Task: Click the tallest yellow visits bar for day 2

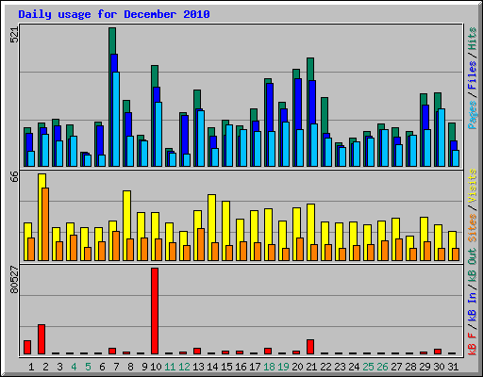Action: [42, 181]
